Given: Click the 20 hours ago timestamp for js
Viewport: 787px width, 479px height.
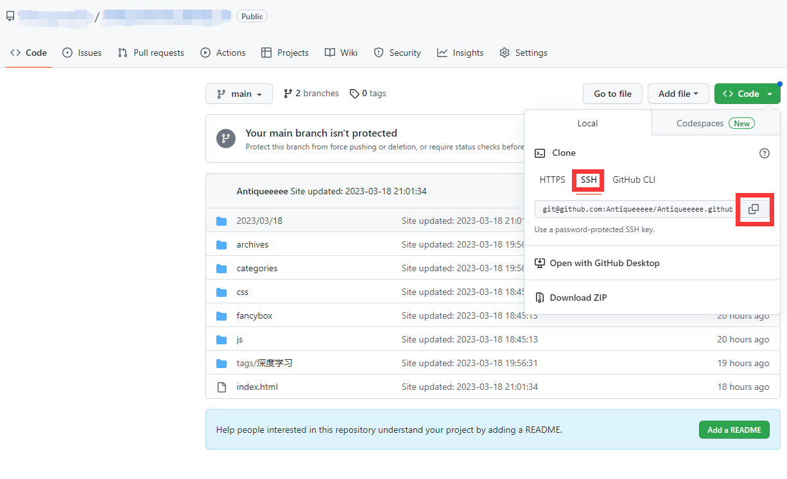Looking at the screenshot, I should [743, 340].
